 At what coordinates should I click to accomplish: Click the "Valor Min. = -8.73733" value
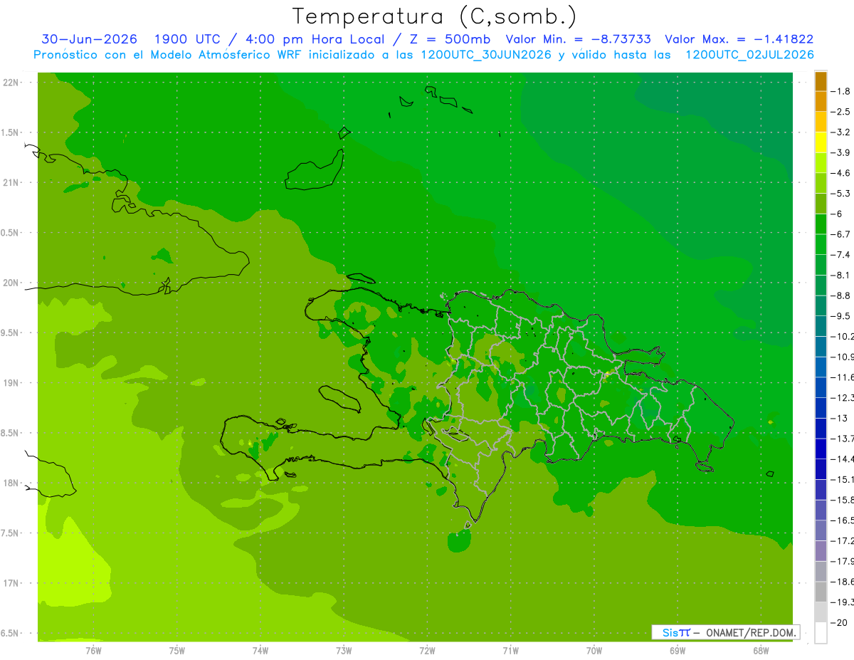pos(578,39)
